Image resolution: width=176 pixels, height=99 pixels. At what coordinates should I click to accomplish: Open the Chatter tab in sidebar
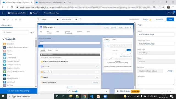point(114,40)
